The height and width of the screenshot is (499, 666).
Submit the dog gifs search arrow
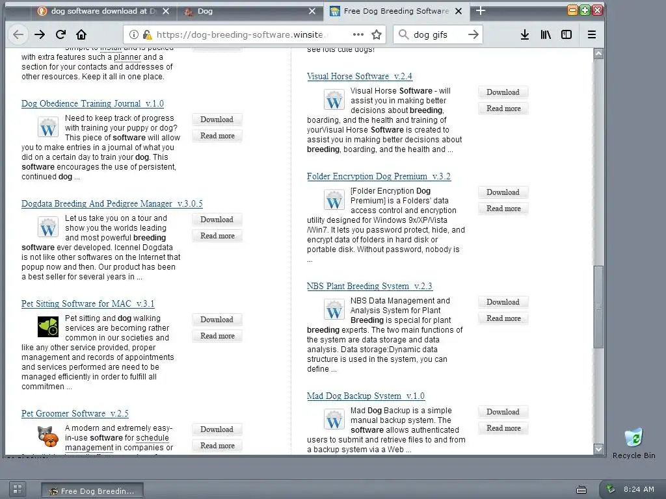(473, 34)
